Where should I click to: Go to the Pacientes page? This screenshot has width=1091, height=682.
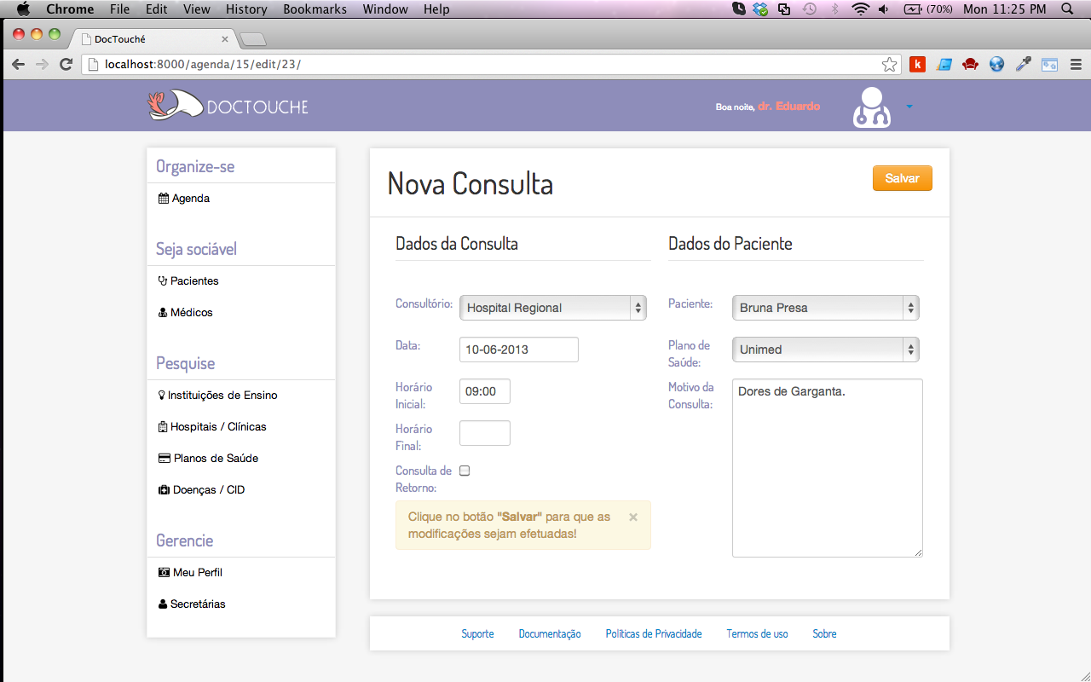tap(194, 280)
